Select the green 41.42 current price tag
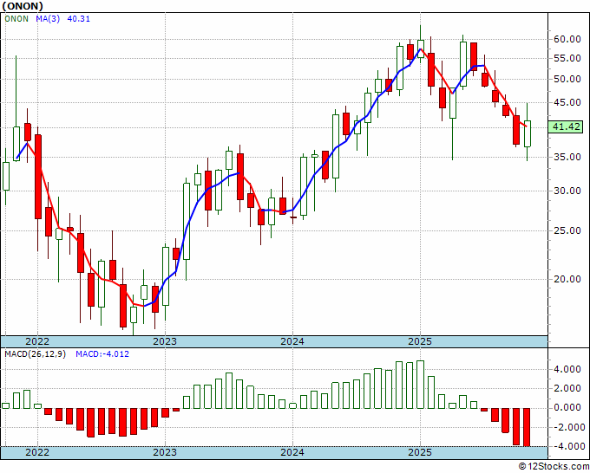This screenshot has height=473, width=590. pos(566,127)
